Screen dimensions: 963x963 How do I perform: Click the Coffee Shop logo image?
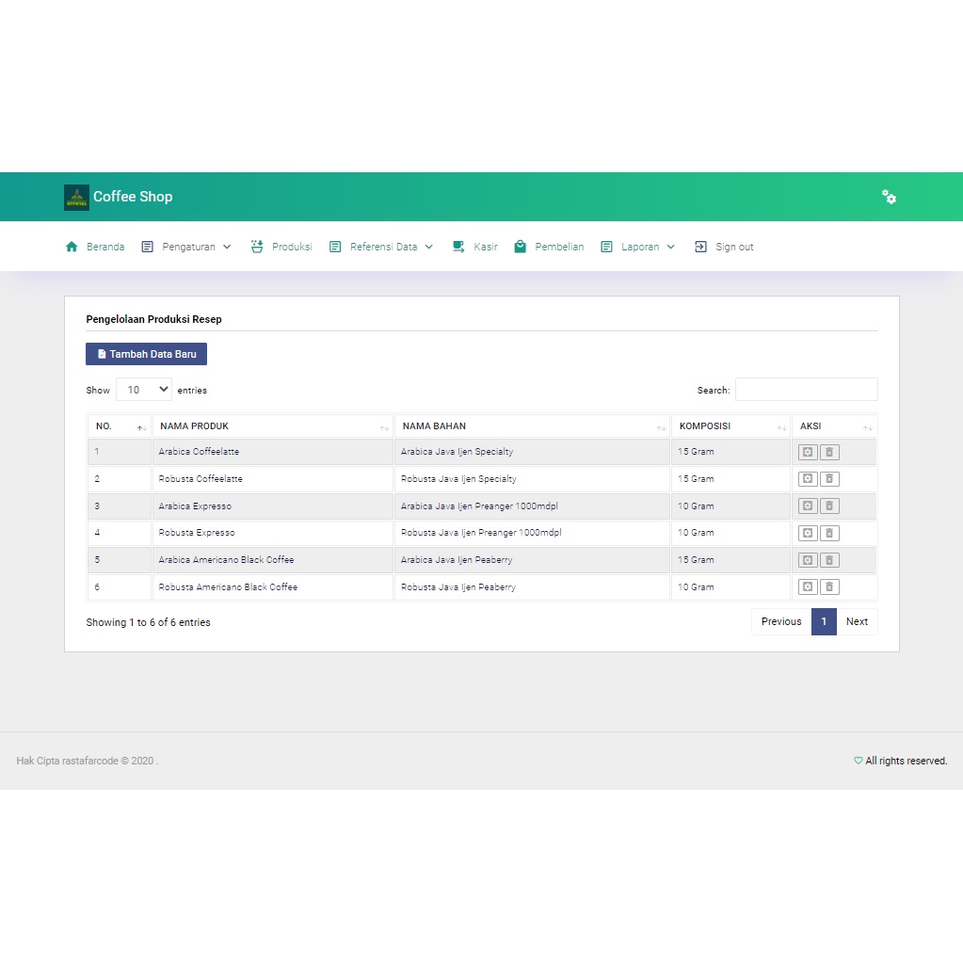coord(77,197)
